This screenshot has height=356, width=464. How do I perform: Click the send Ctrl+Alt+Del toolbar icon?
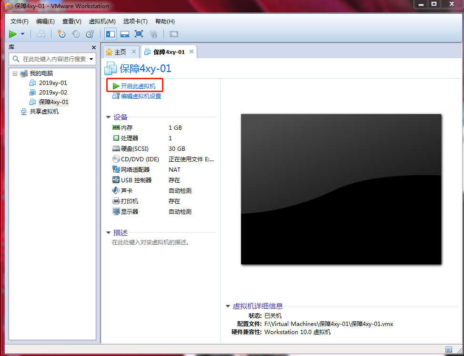pos(41,34)
